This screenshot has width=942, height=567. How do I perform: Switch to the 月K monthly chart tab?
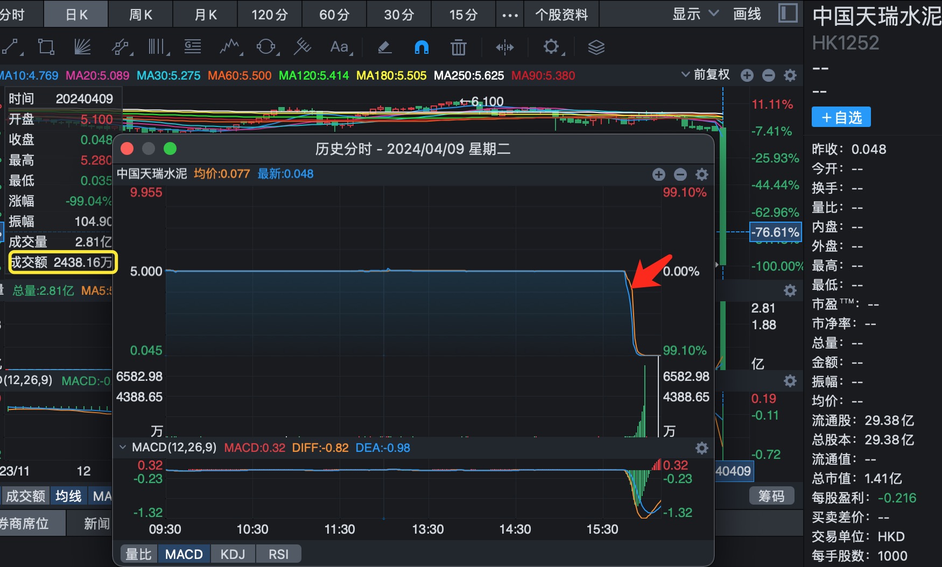[205, 15]
